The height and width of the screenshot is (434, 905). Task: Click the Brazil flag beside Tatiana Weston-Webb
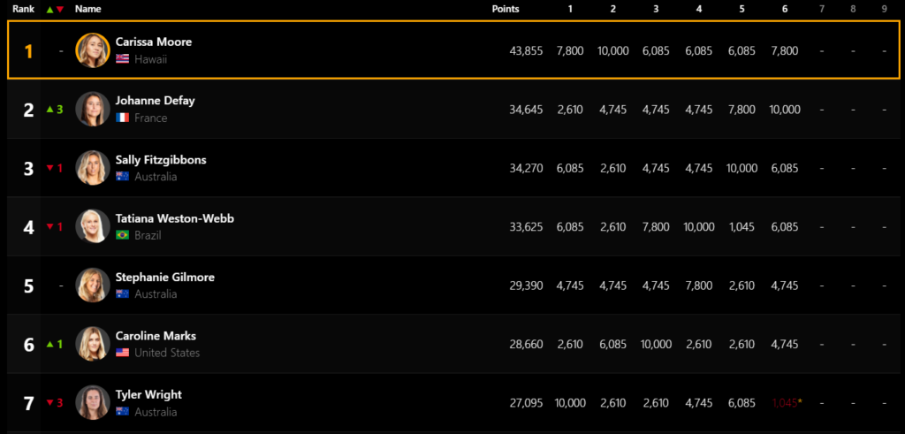click(x=122, y=235)
